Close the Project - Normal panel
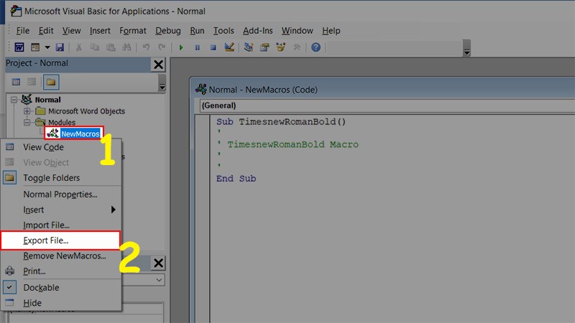This screenshot has width=575, height=323. pos(158,64)
